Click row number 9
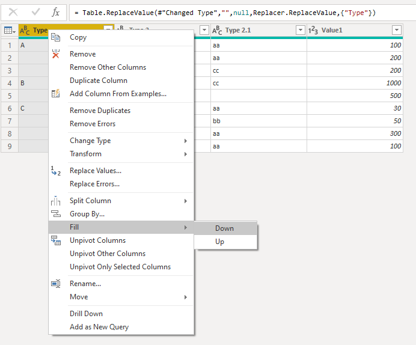416x345 pixels. [x=10, y=147]
